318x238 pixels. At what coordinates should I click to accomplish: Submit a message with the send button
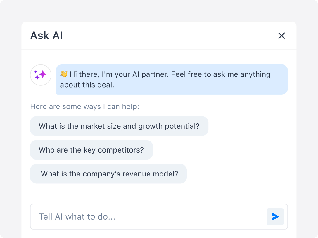275,217
